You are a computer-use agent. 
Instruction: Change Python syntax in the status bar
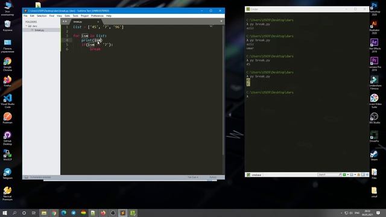pyautogui.click(x=213, y=177)
